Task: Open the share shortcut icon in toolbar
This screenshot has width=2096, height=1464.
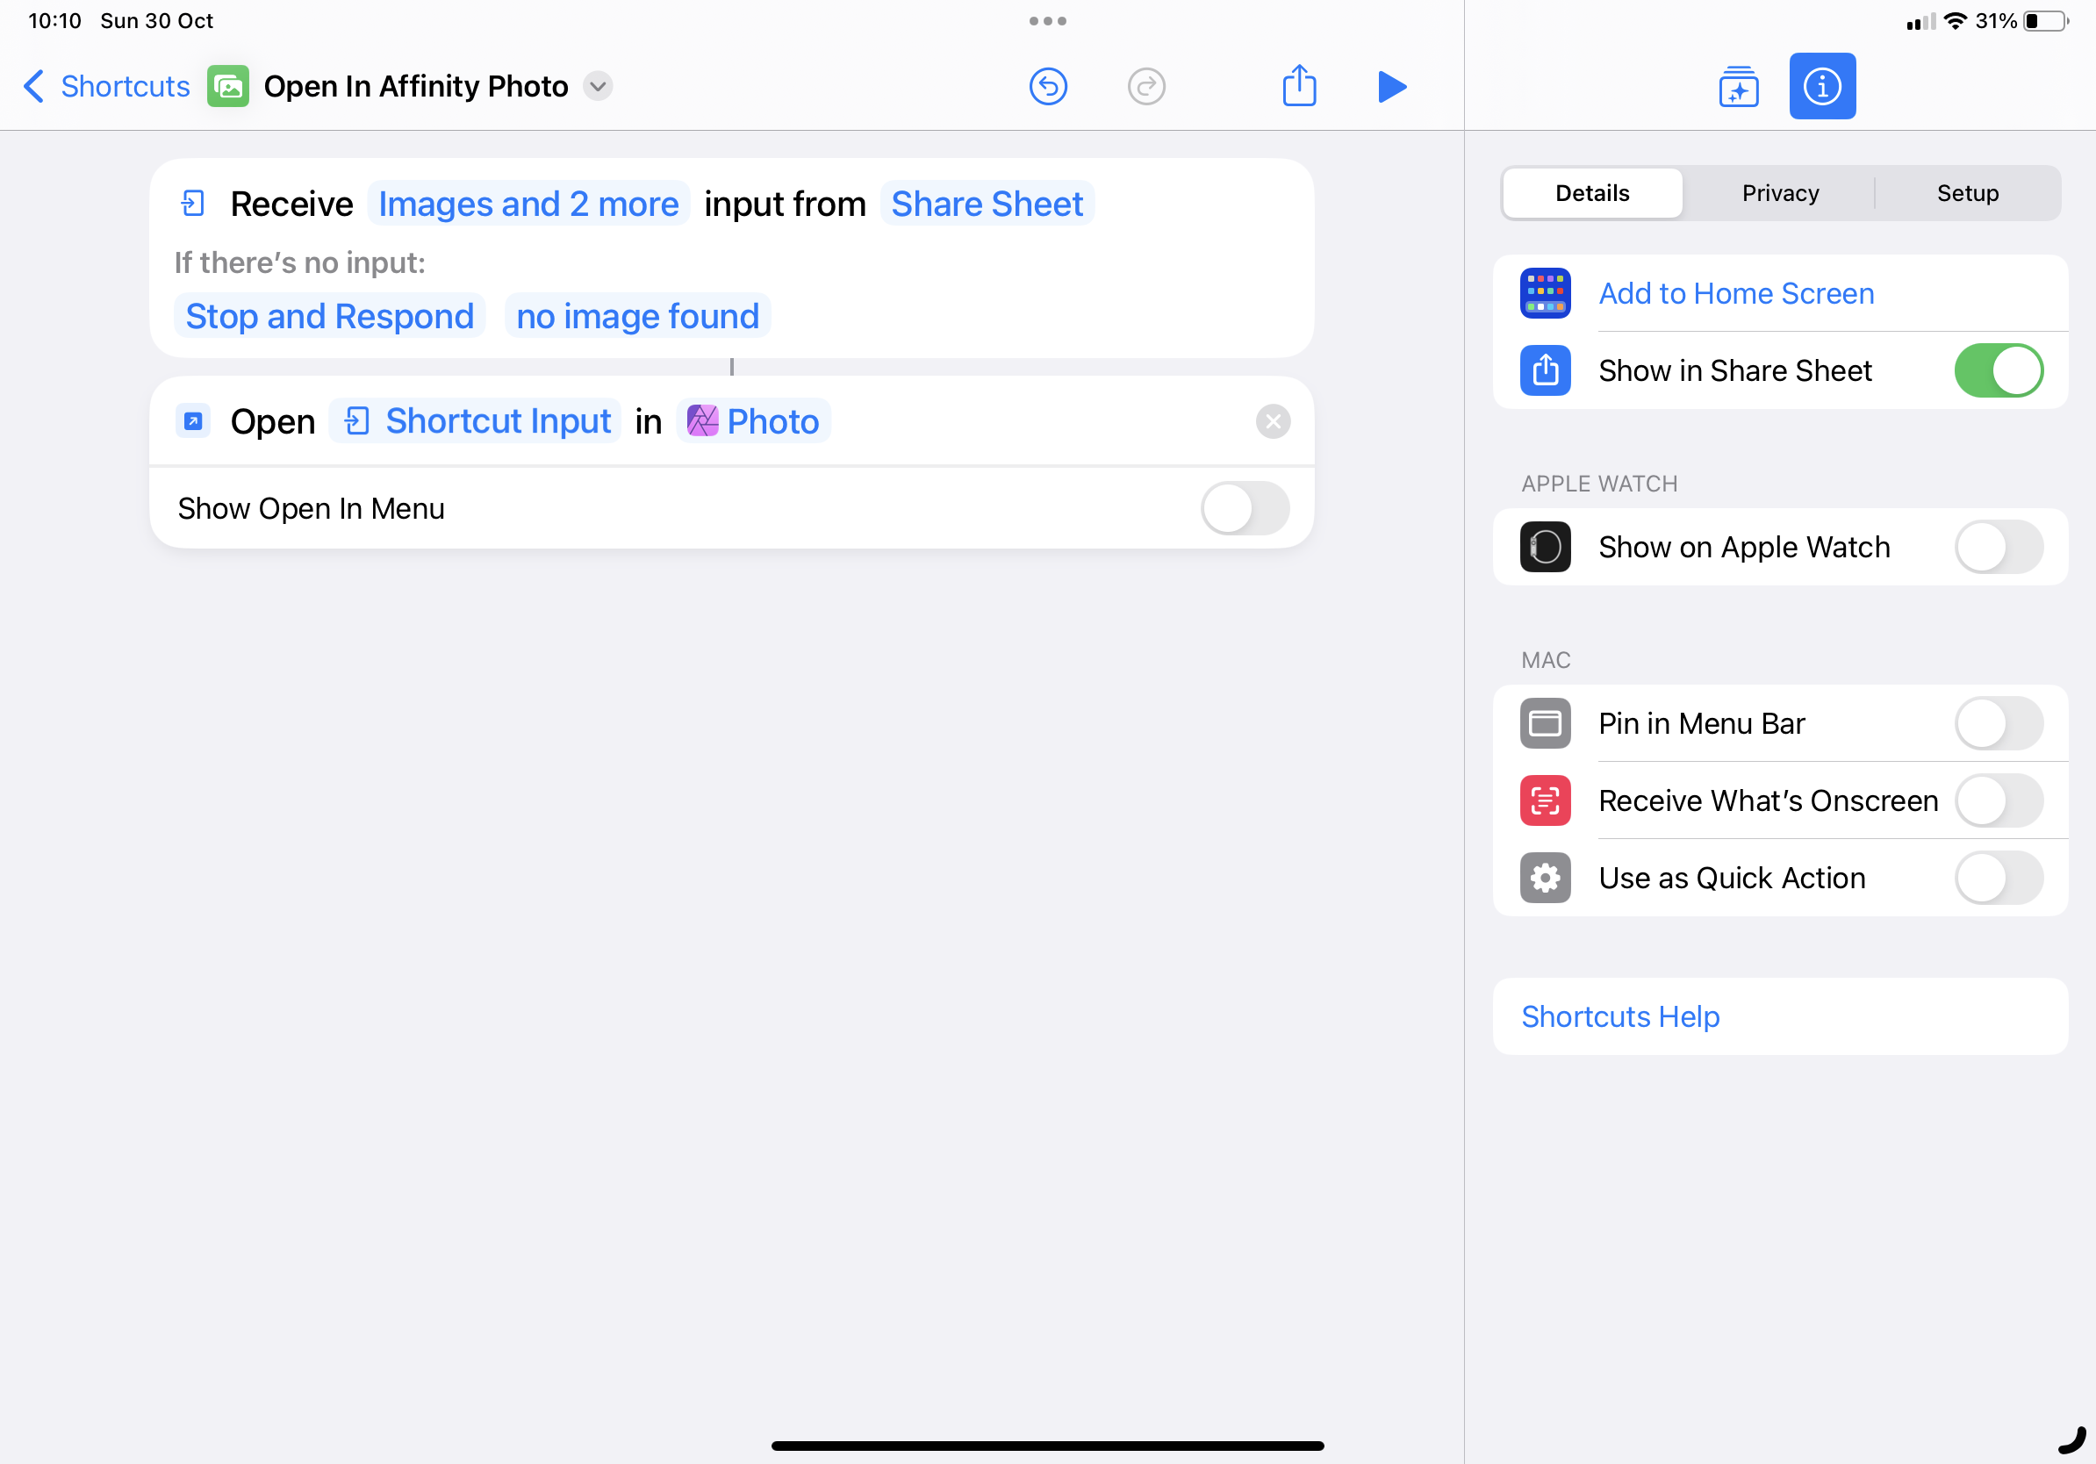Action: (1299, 85)
